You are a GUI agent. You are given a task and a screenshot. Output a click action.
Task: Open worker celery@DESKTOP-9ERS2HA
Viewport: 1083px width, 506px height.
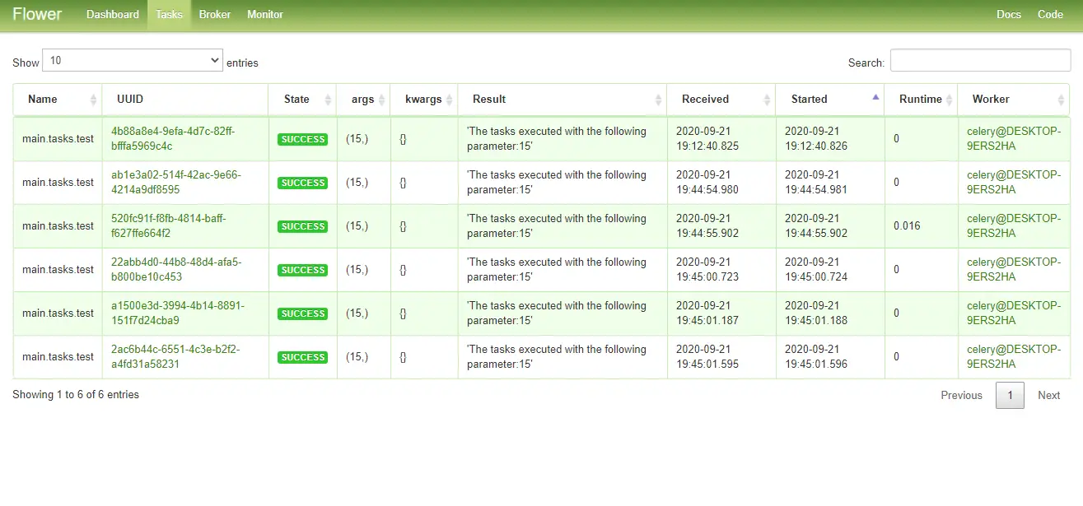click(x=1013, y=139)
